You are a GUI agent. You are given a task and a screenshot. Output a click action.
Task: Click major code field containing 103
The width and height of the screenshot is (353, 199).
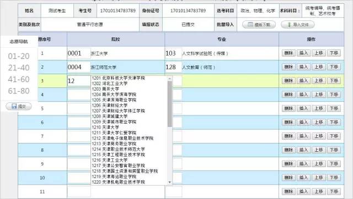173,53
